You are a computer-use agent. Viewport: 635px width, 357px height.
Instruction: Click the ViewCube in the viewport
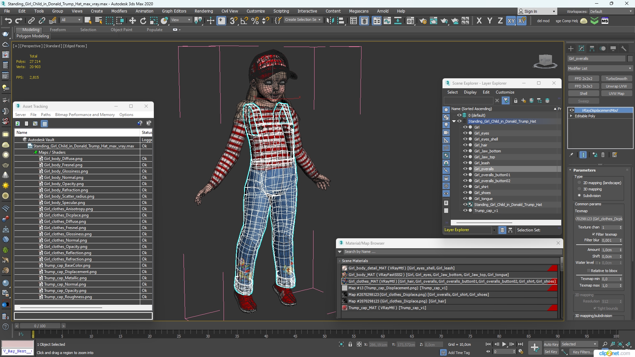[545, 61]
